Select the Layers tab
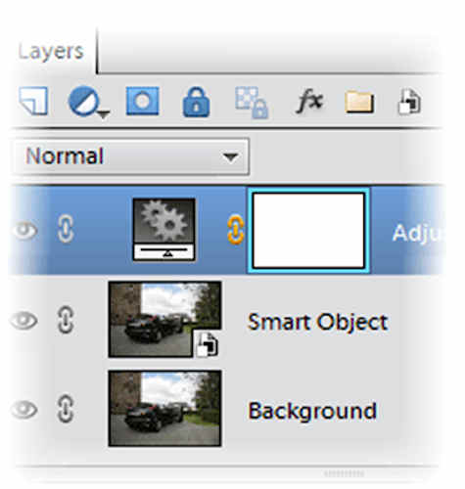Image resolution: width=465 pixels, height=489 pixels. 51,52
